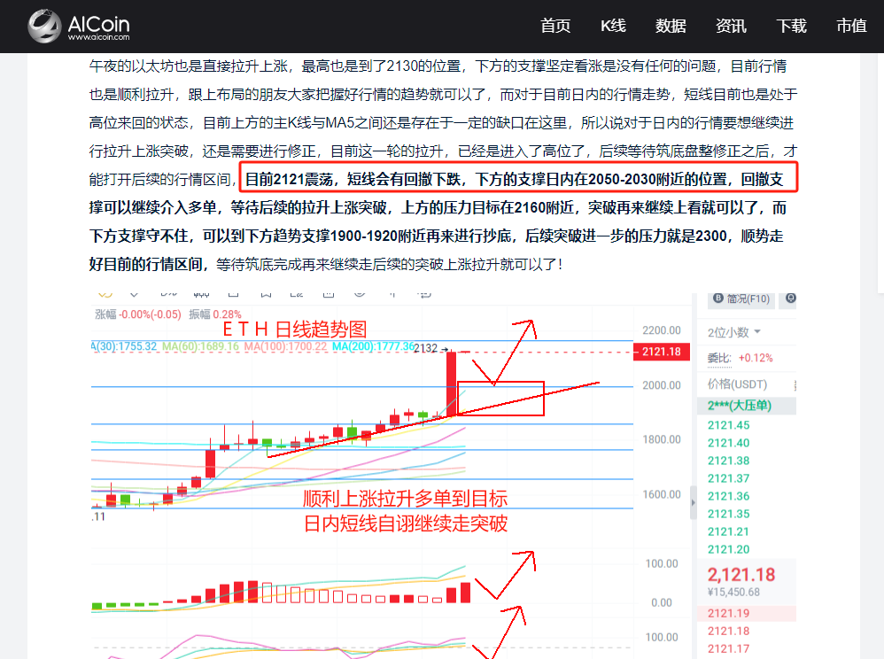
Task: Click bid price 2121.18 in order book
Action: tap(728, 632)
